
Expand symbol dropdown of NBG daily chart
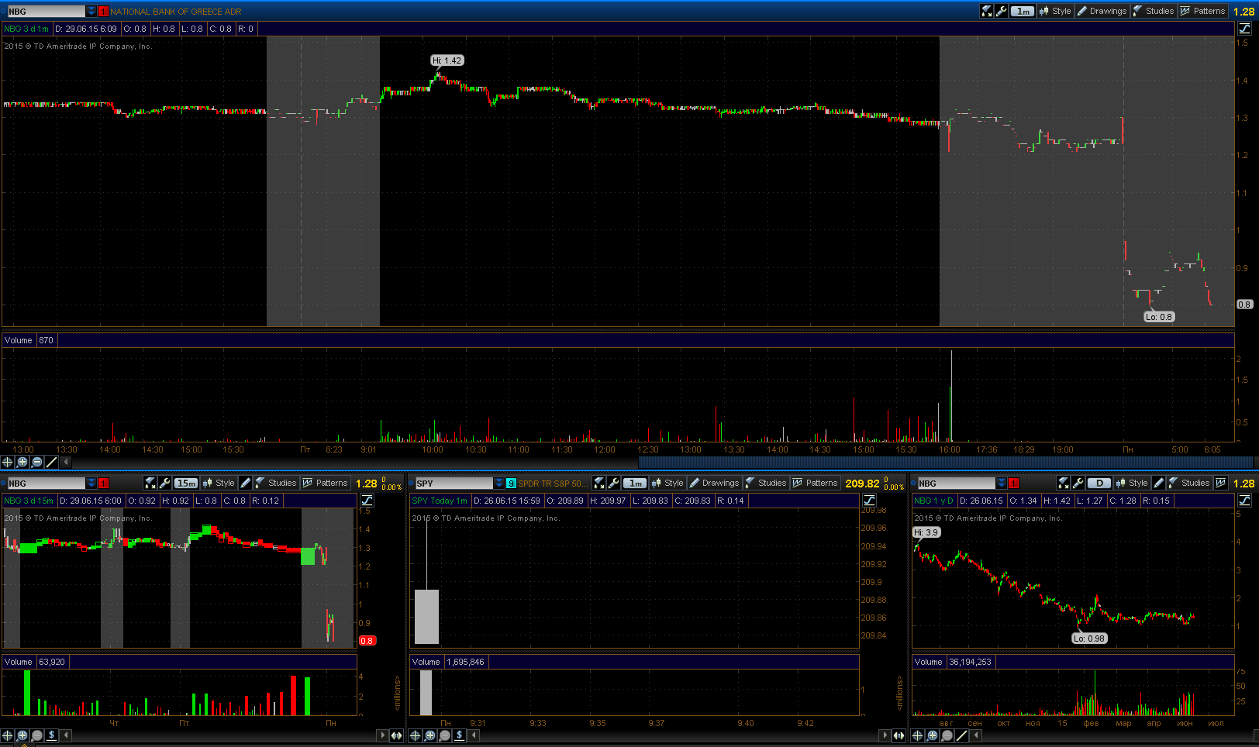pyautogui.click(x=1002, y=483)
